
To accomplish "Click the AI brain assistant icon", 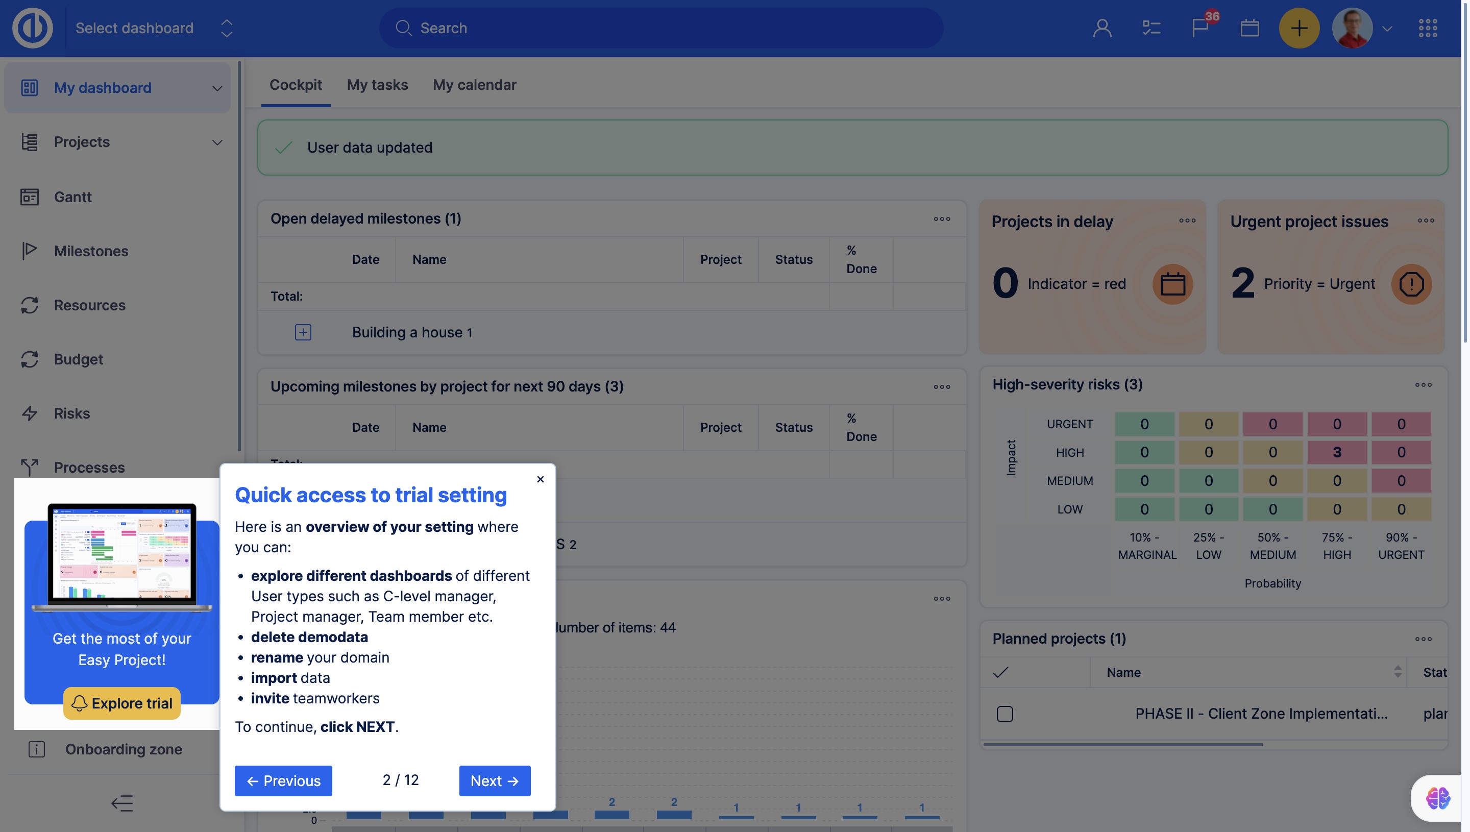I will (1437, 798).
